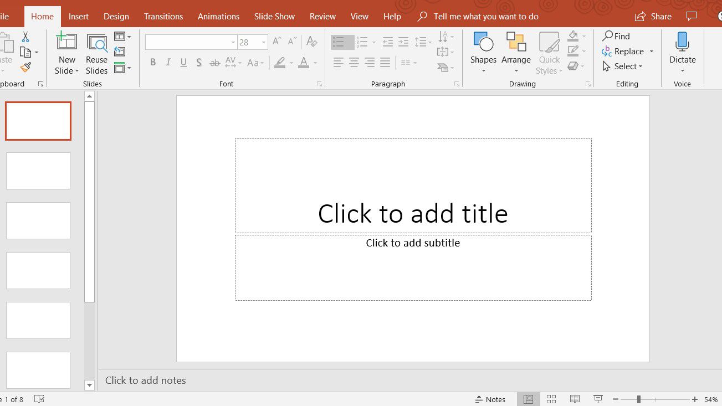Toggle Bold formatting
The height and width of the screenshot is (406, 722).
pyautogui.click(x=153, y=63)
